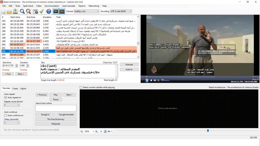
Task: Click the Search text online input box
Action: (x=56, y=108)
